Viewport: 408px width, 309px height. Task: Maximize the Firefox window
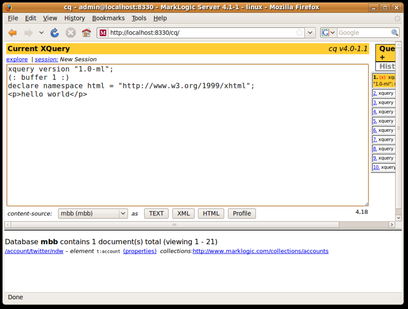point(385,8)
